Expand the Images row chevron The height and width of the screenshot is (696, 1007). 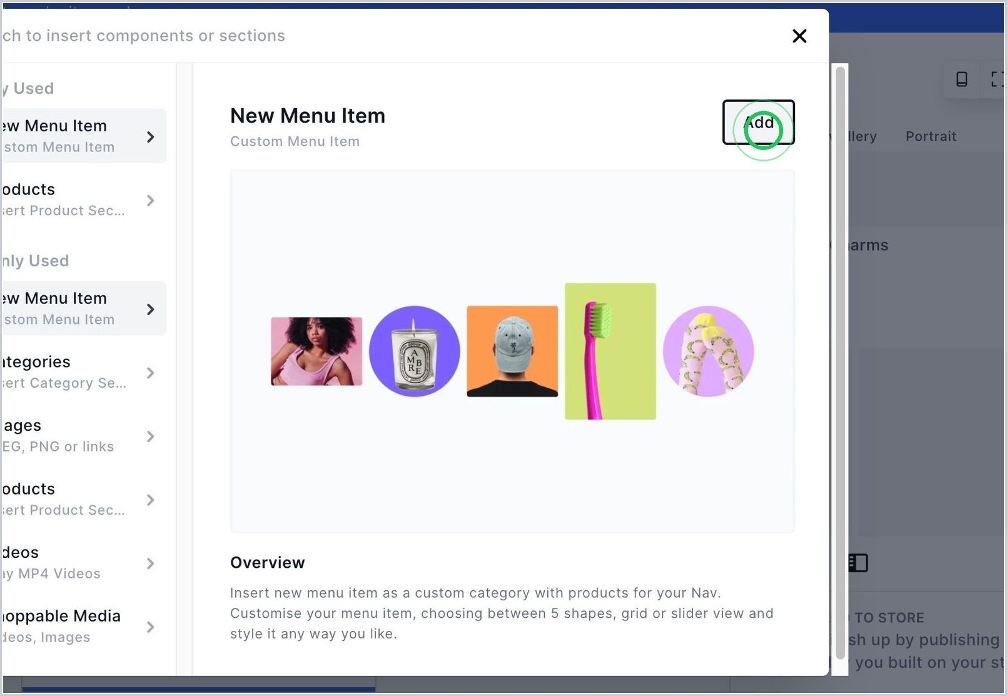coord(150,436)
